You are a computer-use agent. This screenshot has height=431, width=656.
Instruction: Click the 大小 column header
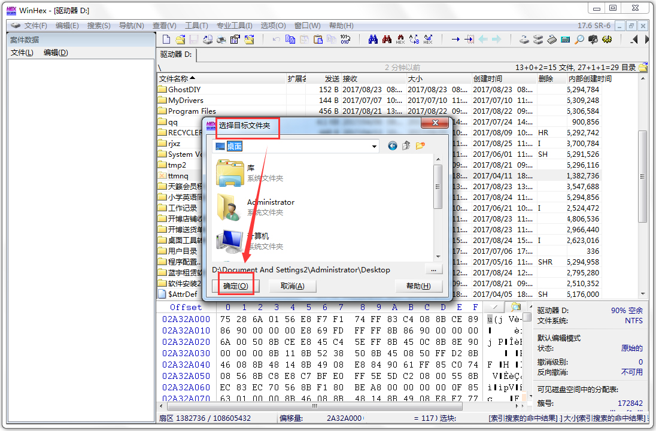pyautogui.click(x=439, y=78)
